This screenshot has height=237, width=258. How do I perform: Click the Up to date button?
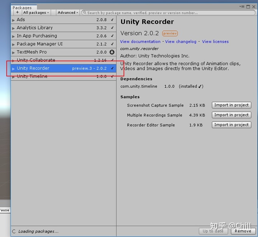(x=213, y=231)
